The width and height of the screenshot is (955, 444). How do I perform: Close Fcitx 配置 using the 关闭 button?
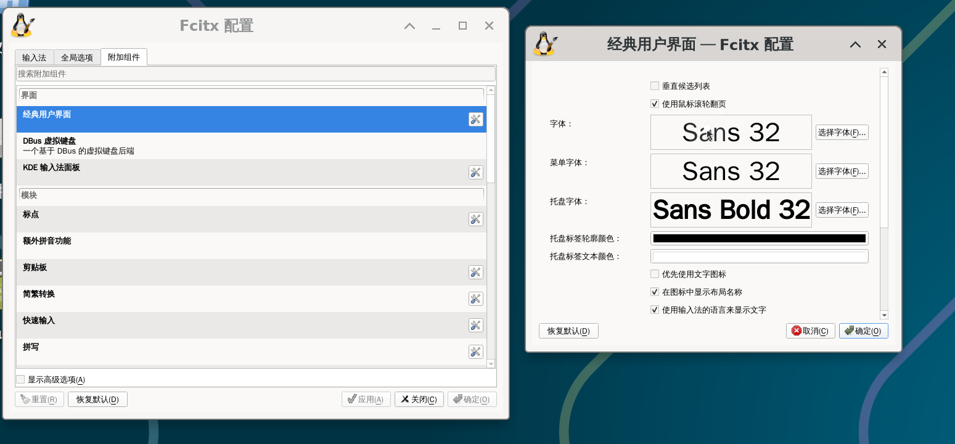tap(419, 399)
